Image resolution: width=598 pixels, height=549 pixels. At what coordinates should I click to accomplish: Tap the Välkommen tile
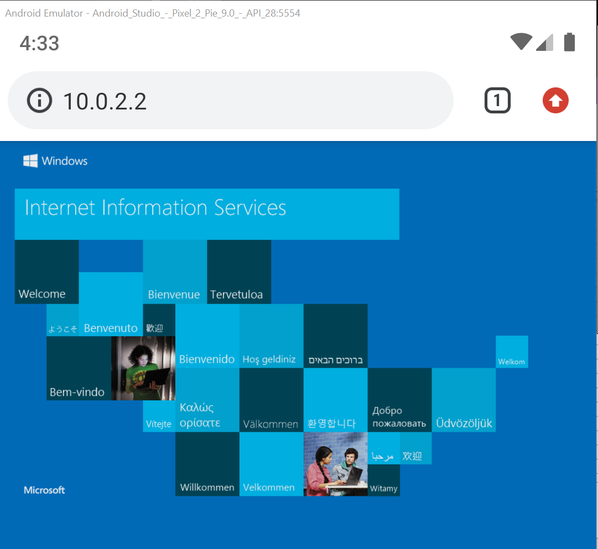click(x=272, y=400)
